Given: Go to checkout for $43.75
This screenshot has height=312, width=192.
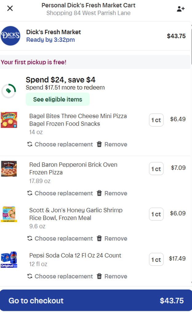Looking at the screenshot, I should tap(96, 301).
